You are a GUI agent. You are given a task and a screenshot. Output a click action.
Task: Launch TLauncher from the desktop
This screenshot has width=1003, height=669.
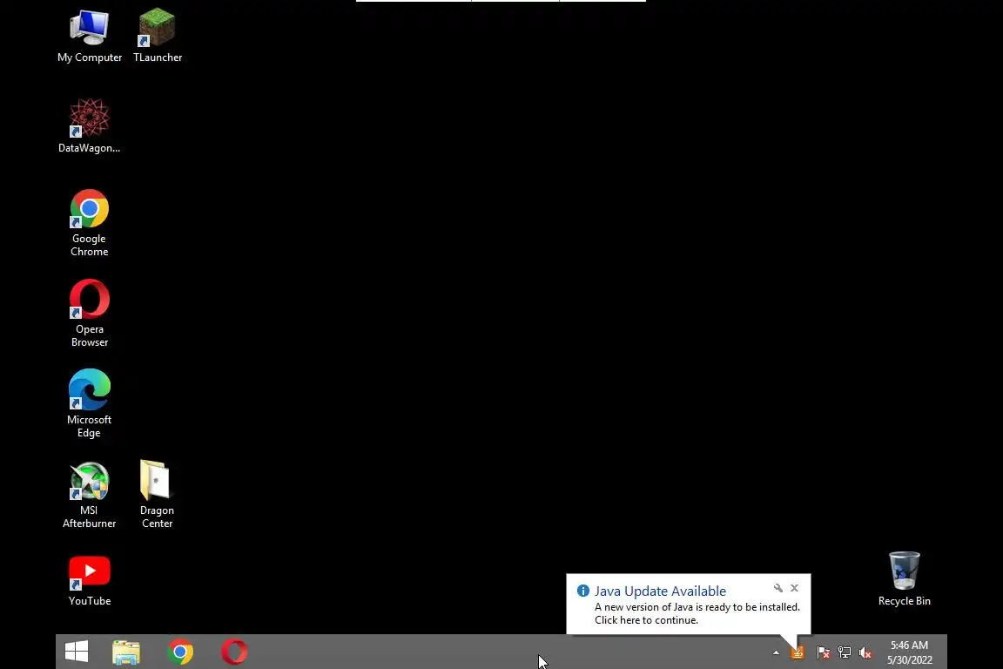pyautogui.click(x=158, y=37)
